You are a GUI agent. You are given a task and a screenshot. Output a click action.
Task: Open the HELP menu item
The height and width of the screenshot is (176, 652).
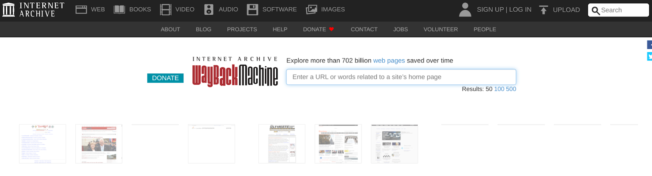pos(280,29)
